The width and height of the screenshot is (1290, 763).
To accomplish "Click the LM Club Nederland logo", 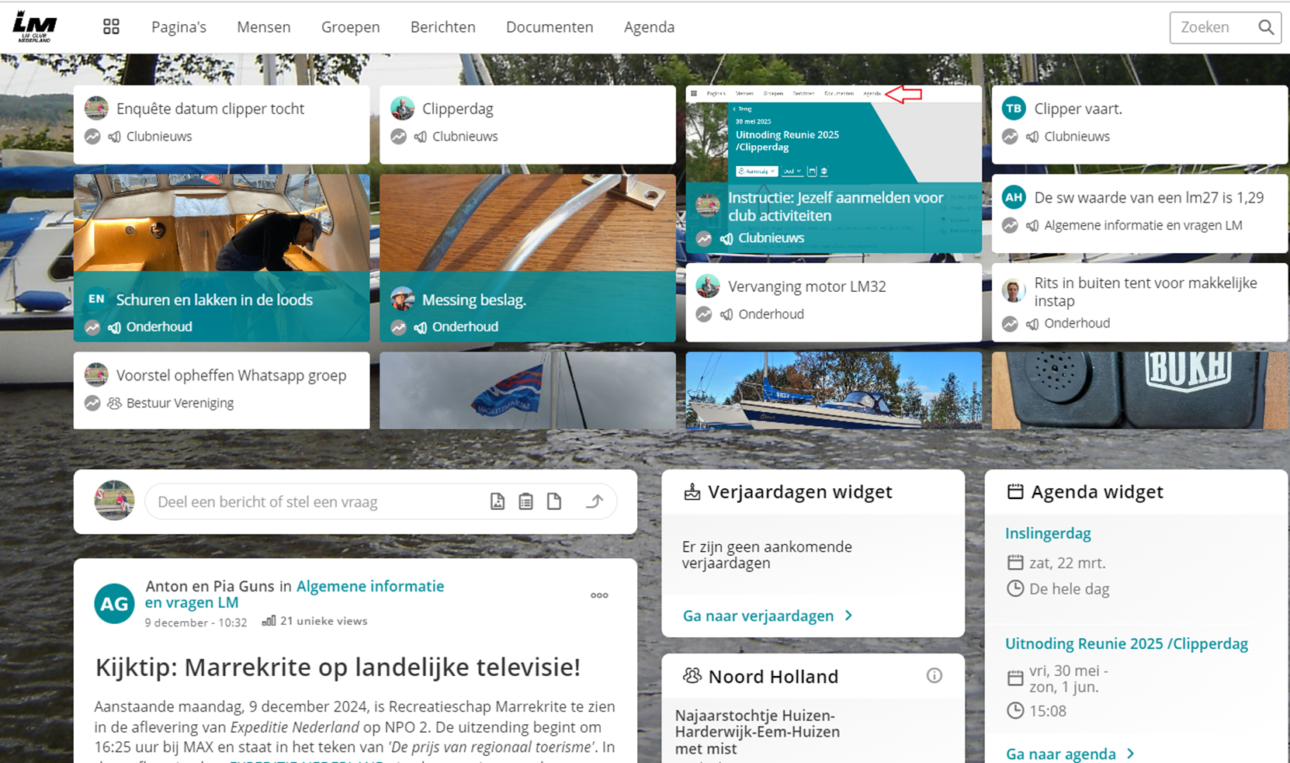I will pyautogui.click(x=35, y=26).
